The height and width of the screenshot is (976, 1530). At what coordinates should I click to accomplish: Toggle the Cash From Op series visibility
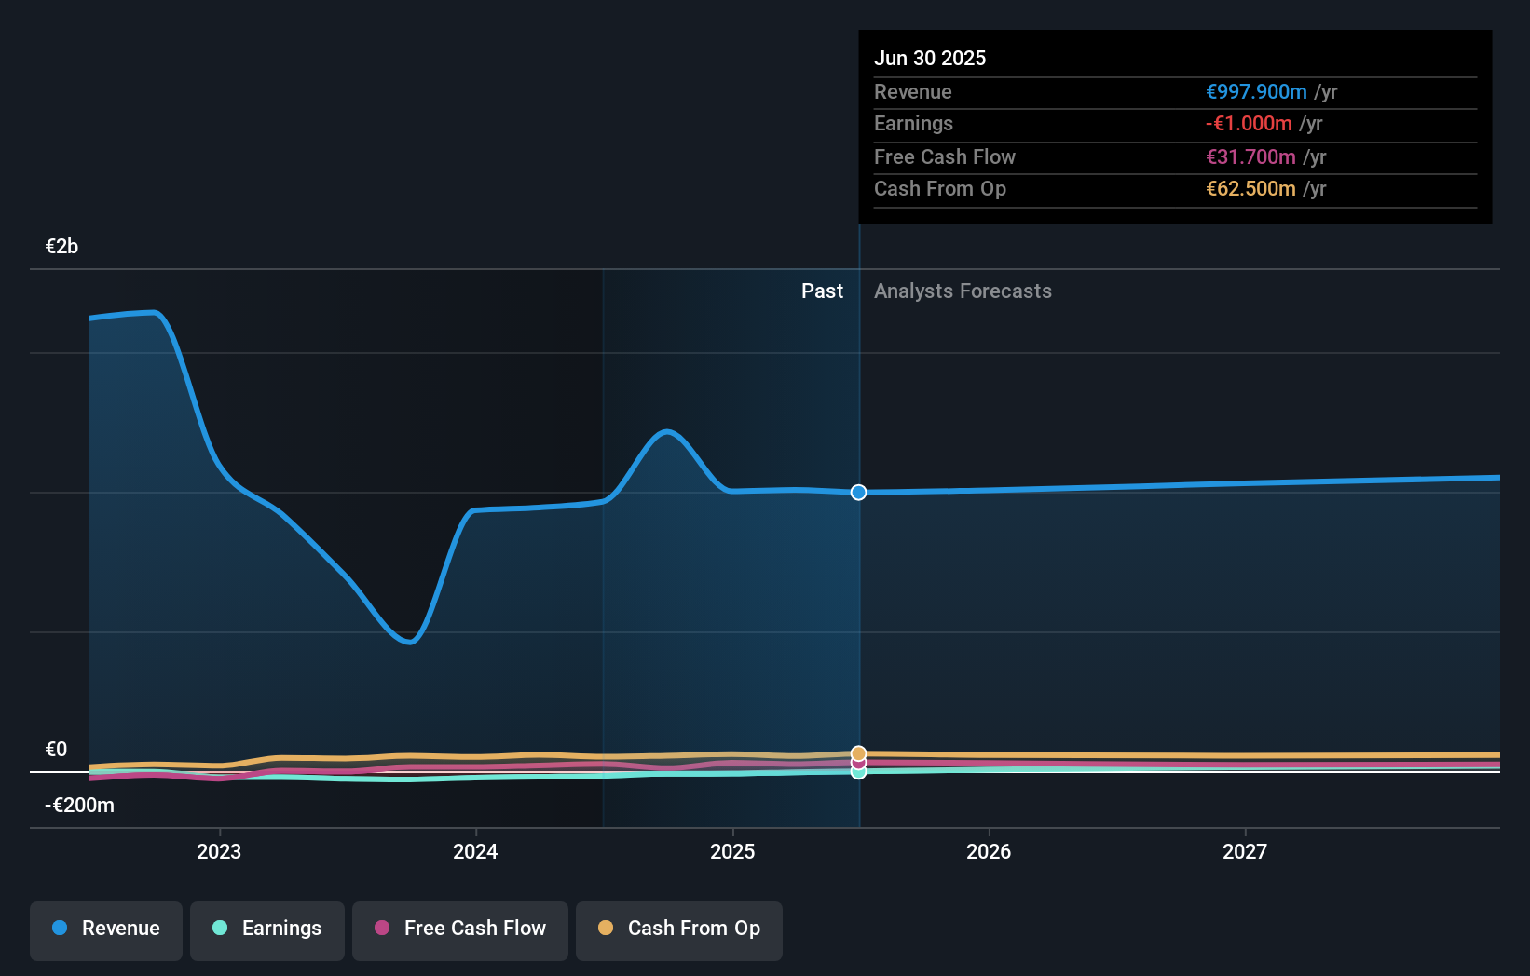(678, 930)
